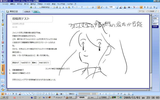Open the 業務日誌 notebook header
This screenshot has width=160, height=100.
pyautogui.click(x=12, y=11)
